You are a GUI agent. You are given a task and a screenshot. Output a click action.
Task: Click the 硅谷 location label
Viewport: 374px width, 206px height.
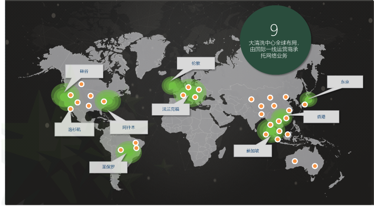point(84,71)
